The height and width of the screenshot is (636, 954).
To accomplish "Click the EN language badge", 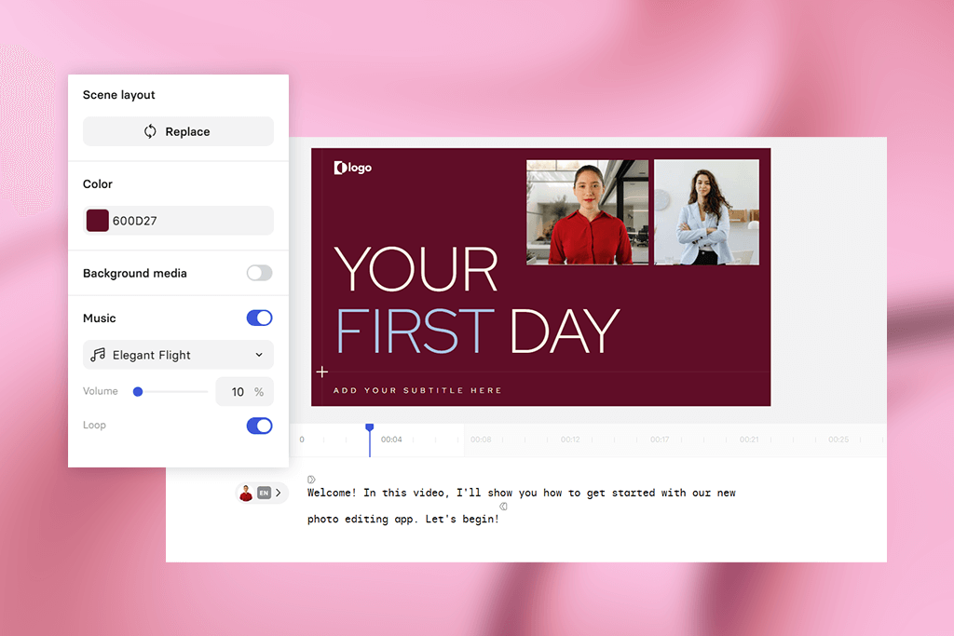I will [264, 493].
